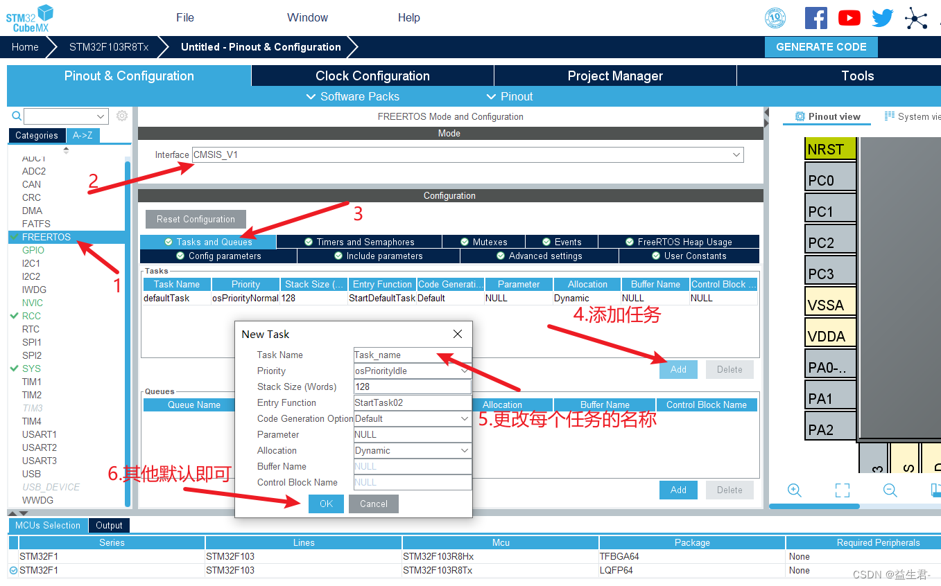Select the Categories sidebar tab
This screenshot has width=941, height=586.
point(37,135)
